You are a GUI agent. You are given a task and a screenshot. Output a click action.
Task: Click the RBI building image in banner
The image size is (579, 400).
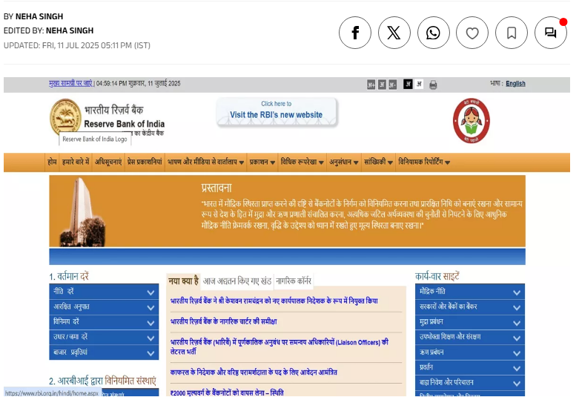click(82, 212)
